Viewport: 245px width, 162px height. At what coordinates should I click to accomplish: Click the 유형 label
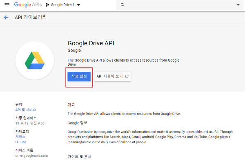click(x=19, y=104)
